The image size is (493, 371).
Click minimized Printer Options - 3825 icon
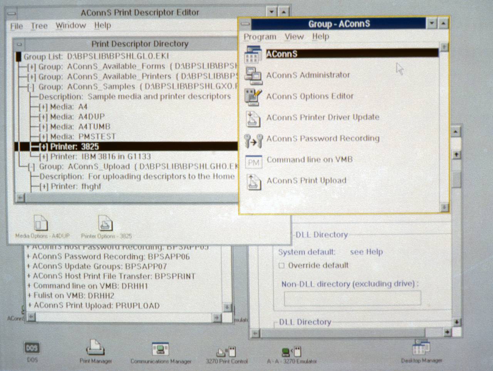coord(106,223)
